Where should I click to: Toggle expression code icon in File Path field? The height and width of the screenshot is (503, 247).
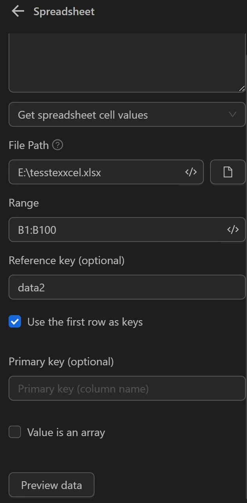[x=191, y=172]
